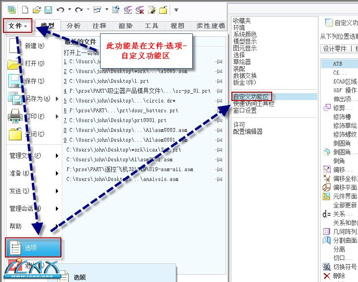Select 模型显示 in options list

pos(245,41)
